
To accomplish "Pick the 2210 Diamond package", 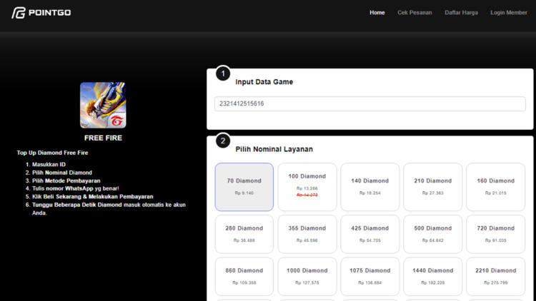I will click(x=495, y=276).
